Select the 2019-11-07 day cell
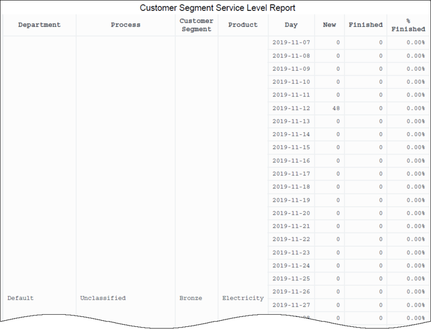 pos(291,42)
